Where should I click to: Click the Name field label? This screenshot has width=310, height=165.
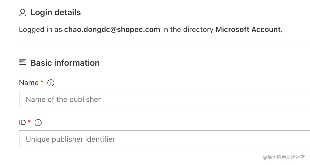click(29, 83)
